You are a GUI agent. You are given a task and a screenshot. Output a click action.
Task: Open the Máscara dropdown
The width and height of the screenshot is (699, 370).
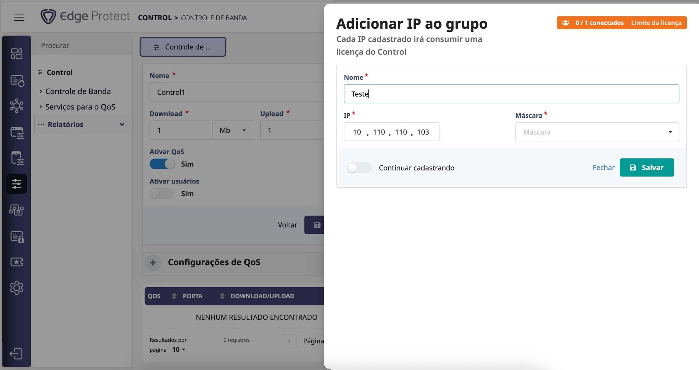pos(597,132)
